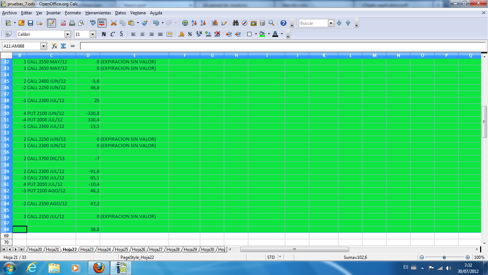Click the Save document icon
Screen dimensions: 488x275
point(30,23)
